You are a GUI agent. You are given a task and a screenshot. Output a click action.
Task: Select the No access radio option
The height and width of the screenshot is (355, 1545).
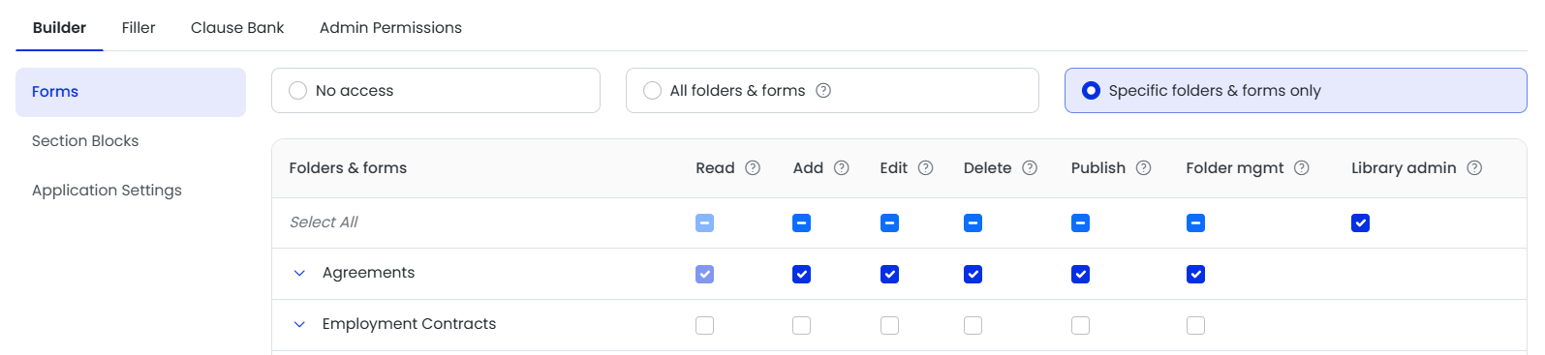[x=298, y=91]
